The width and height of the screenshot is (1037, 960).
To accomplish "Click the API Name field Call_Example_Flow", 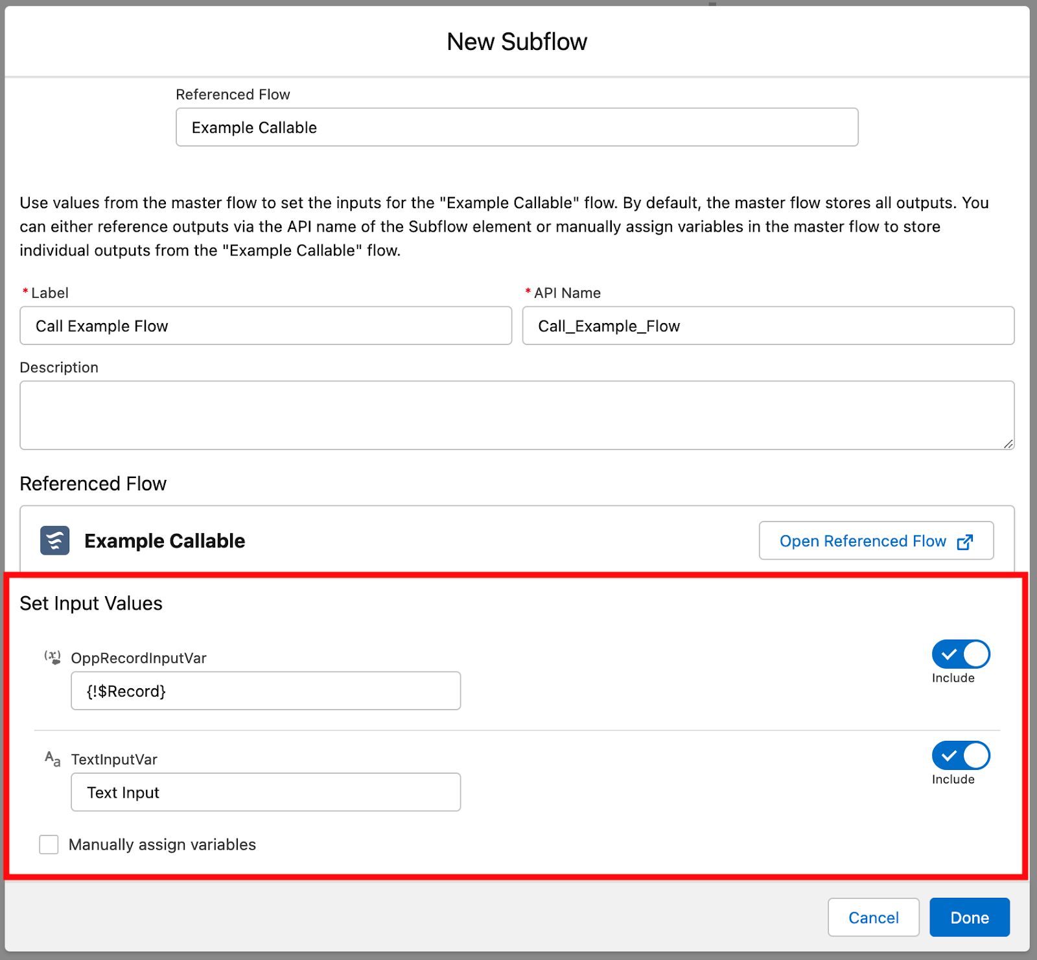I will 768,326.
